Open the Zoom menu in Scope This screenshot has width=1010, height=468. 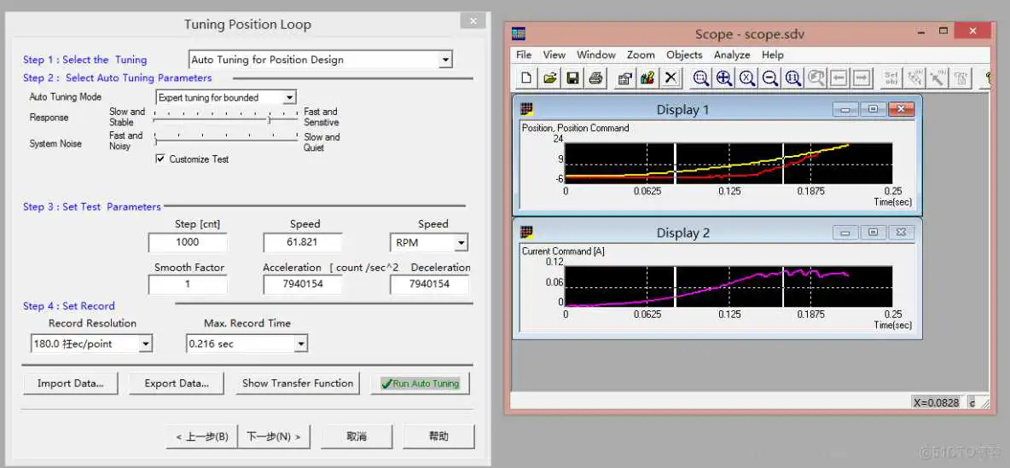(x=641, y=55)
